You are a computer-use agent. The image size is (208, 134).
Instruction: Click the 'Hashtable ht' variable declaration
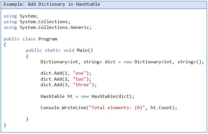tap(57, 96)
